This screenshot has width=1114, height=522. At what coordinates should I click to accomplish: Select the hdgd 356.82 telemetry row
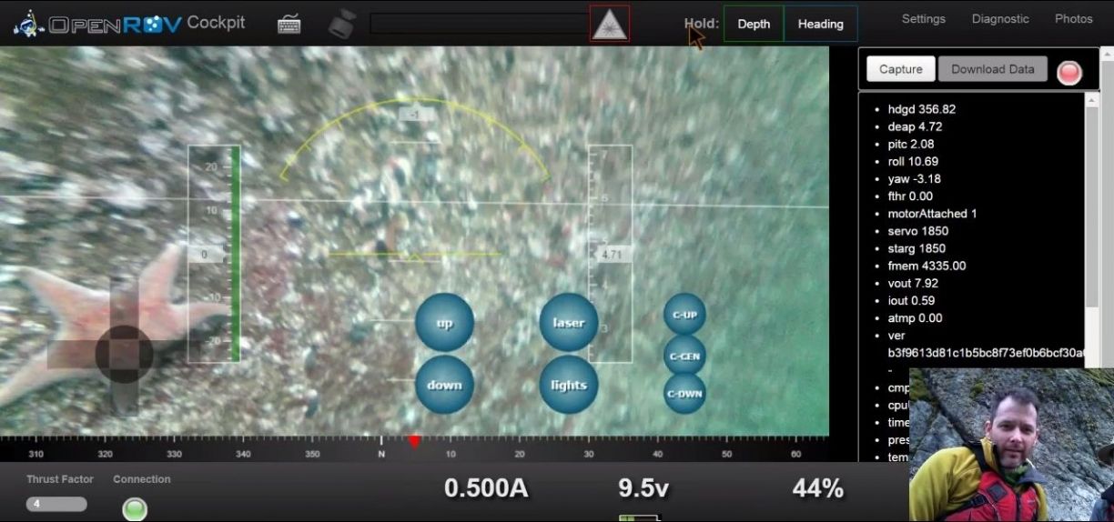coord(921,109)
